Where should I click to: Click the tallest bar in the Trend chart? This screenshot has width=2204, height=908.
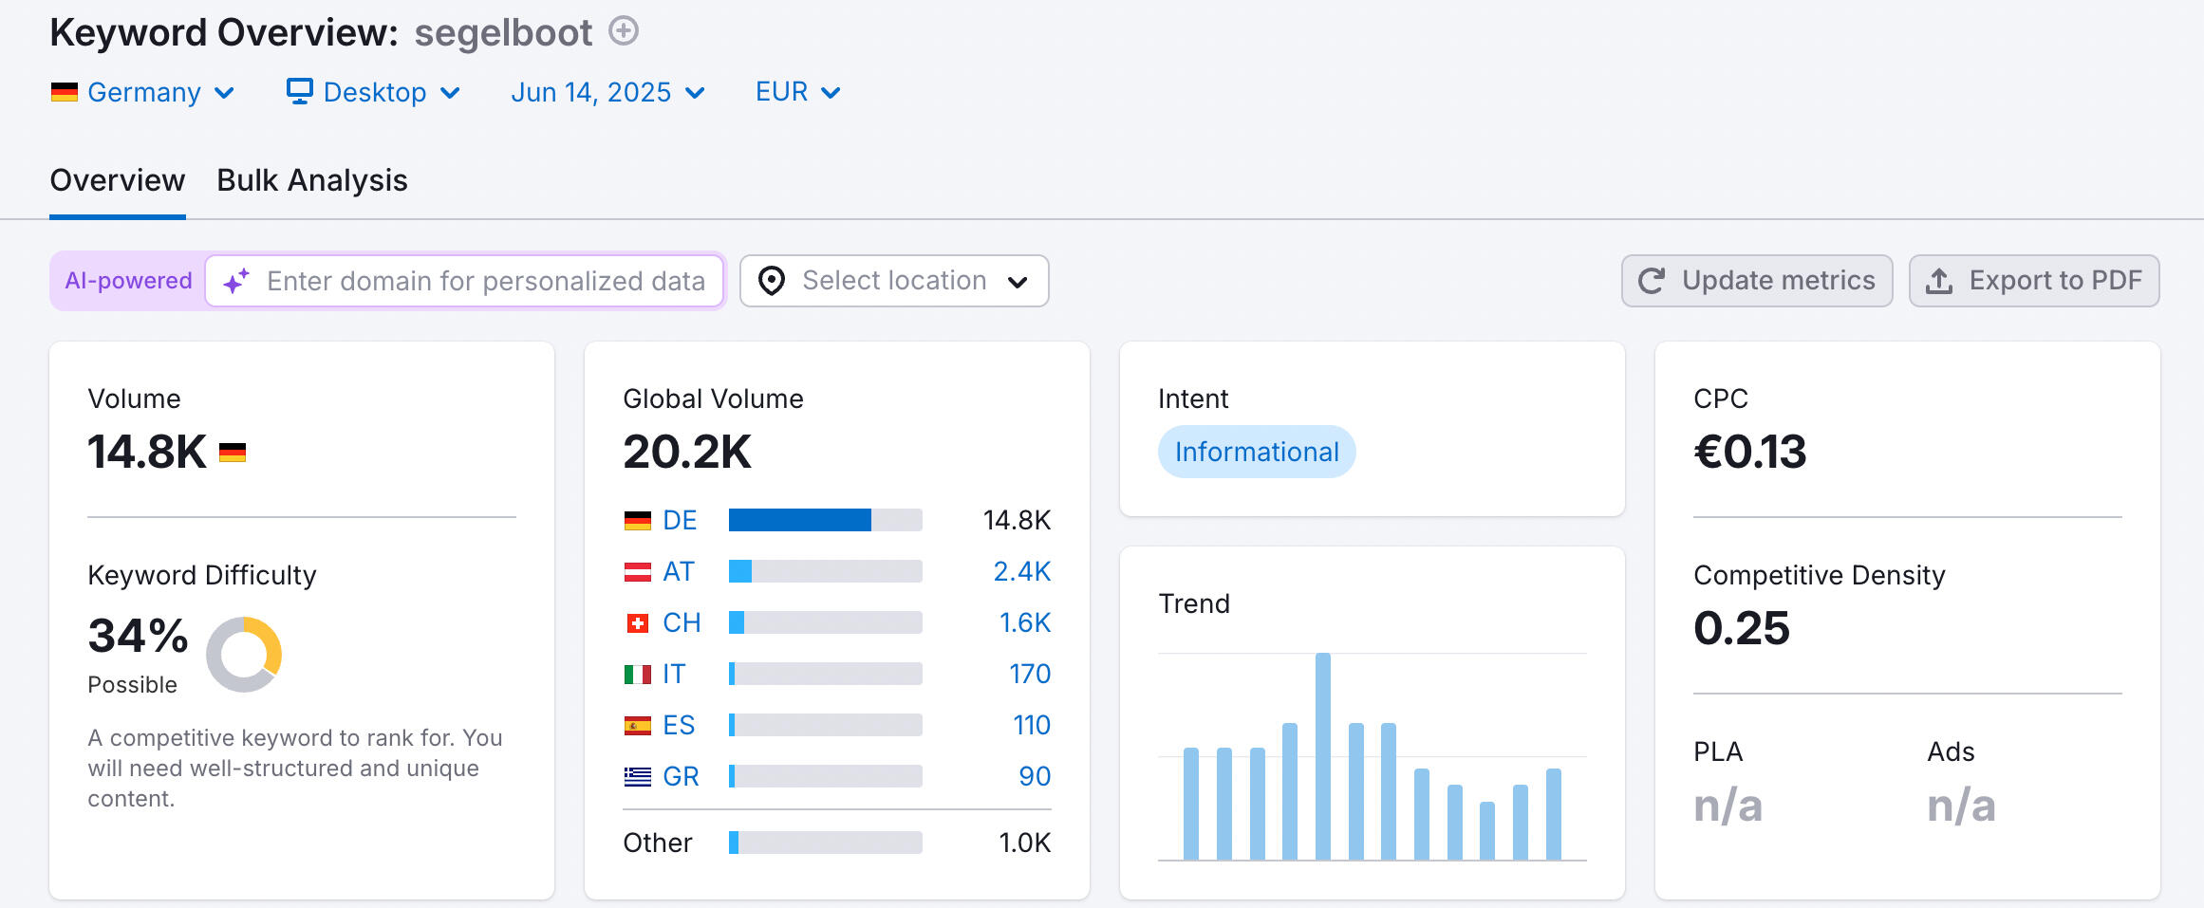pos(1322,756)
